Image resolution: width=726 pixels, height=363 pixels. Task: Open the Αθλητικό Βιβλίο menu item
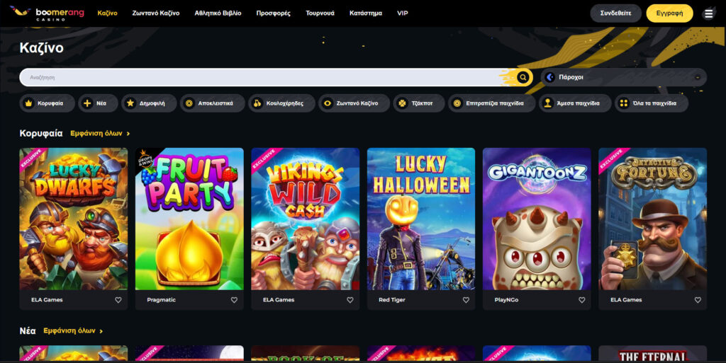[218, 13]
